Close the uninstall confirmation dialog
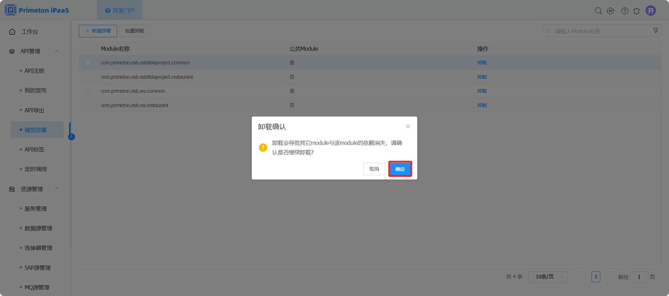The height and width of the screenshot is (296, 669). [x=408, y=127]
